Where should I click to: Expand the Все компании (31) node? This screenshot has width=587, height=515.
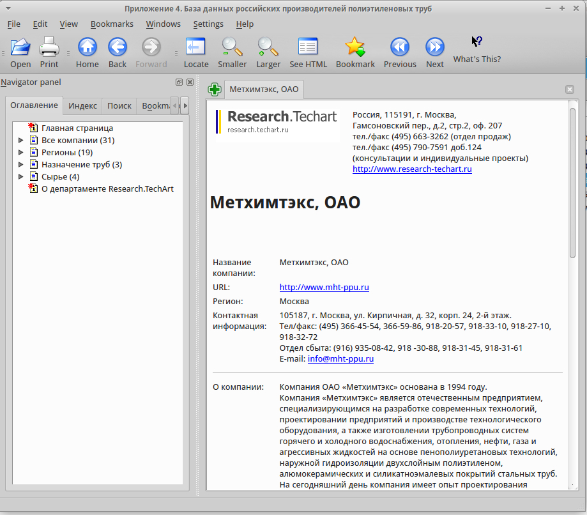coord(21,141)
